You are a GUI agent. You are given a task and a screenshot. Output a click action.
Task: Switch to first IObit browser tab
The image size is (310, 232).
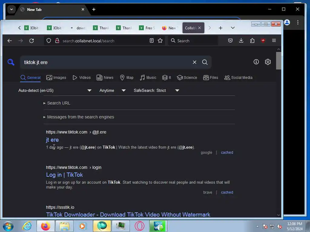31,28
